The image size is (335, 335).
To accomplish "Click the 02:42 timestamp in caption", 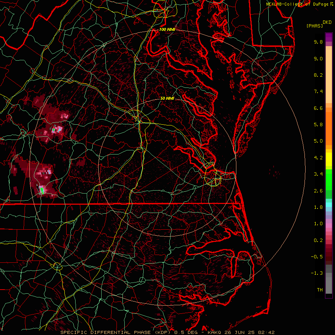I will (x=266, y=332).
